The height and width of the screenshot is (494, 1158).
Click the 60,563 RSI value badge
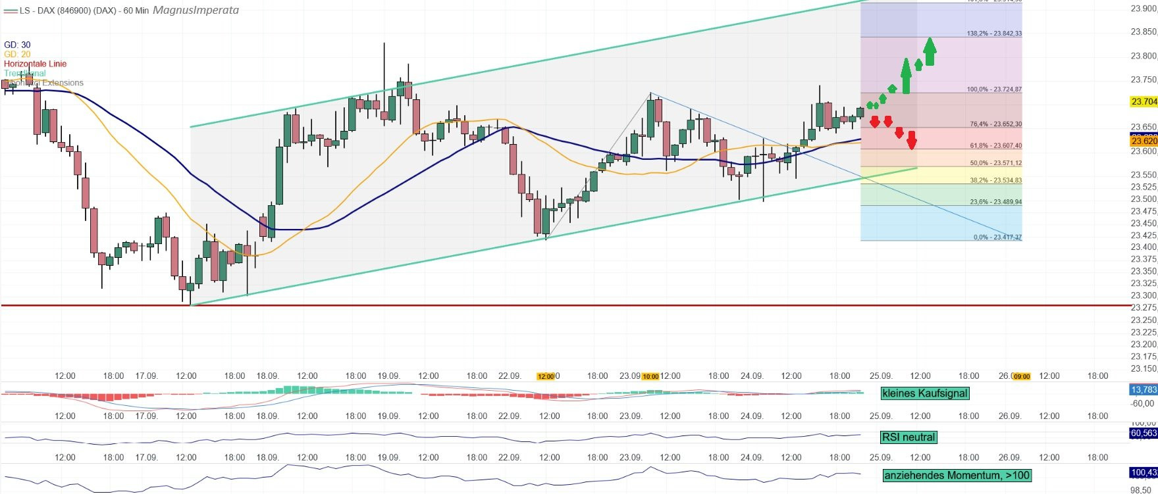[x=1144, y=433]
